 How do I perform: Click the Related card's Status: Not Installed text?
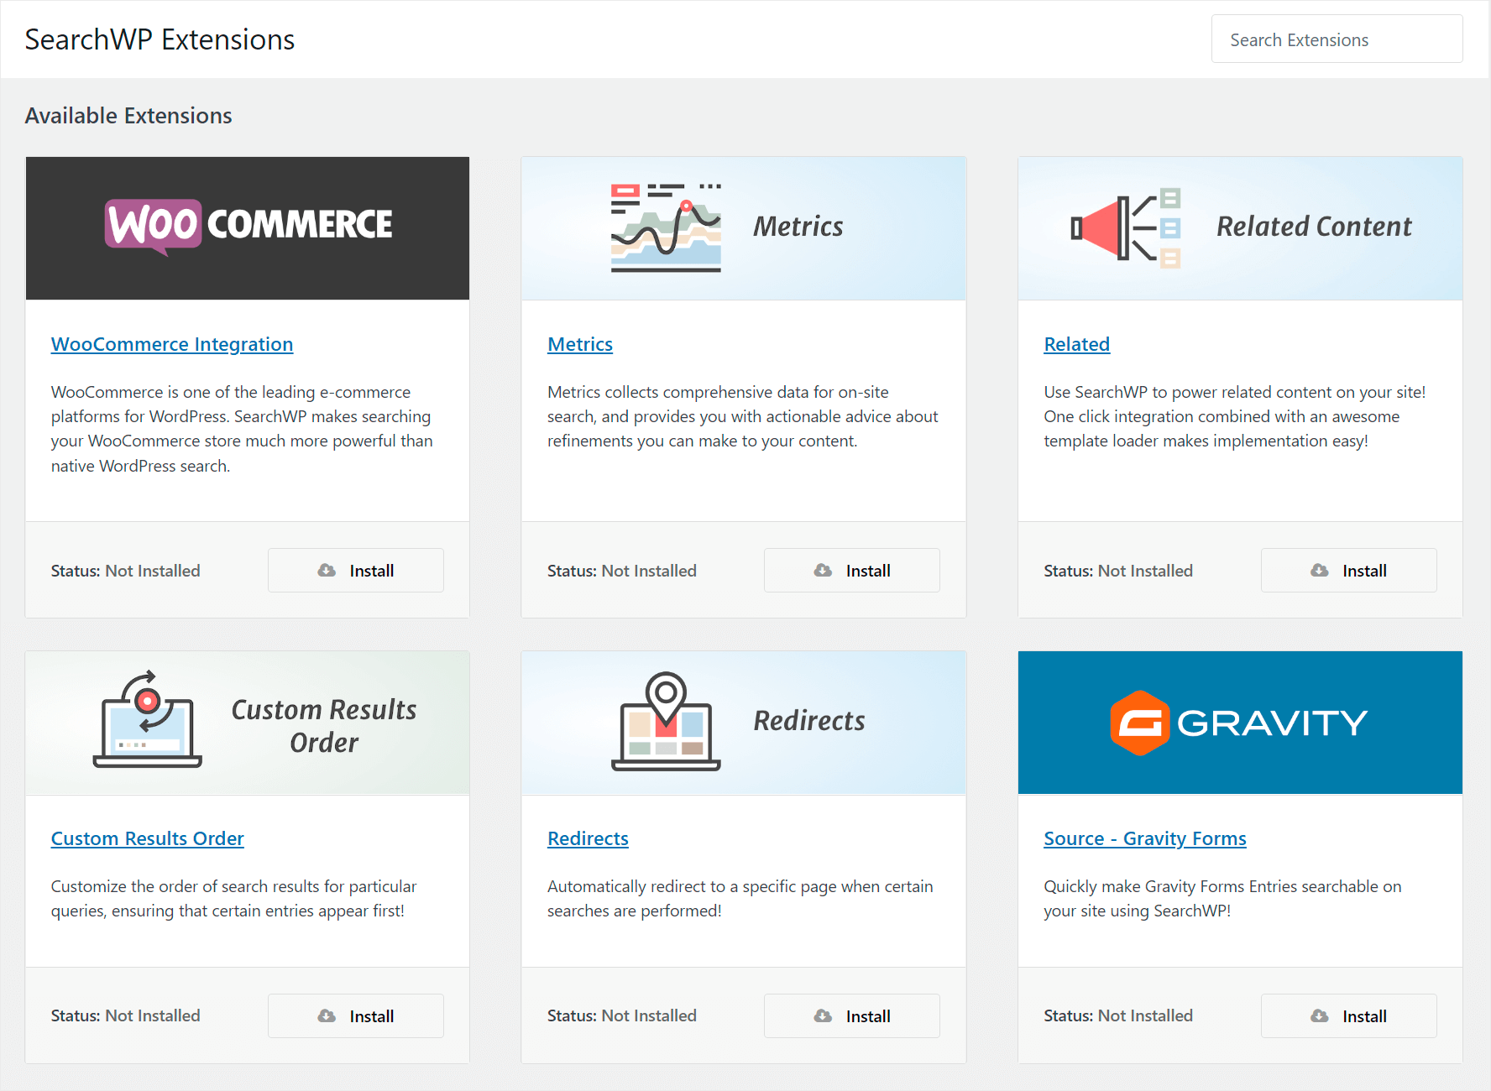[1118, 571]
